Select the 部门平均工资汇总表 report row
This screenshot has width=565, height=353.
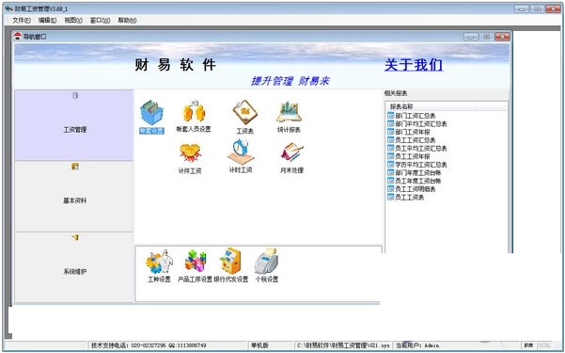tap(416, 124)
